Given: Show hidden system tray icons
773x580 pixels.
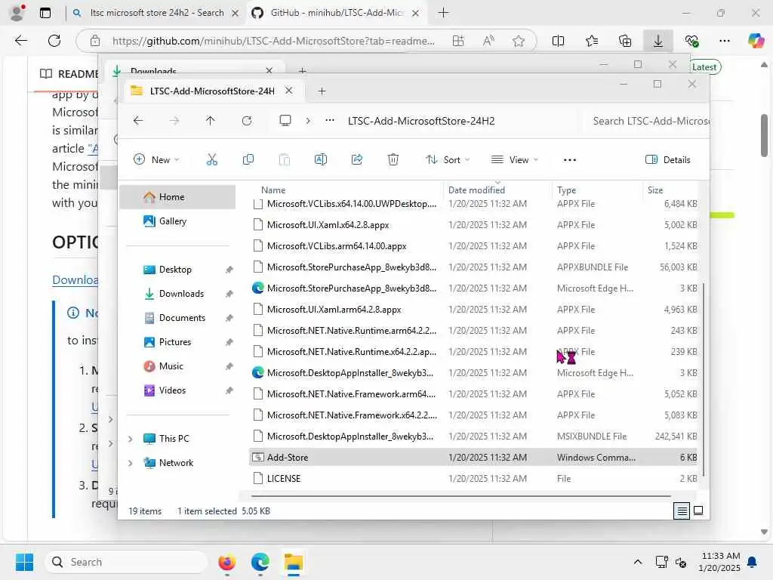Looking at the screenshot, I should pos(637,562).
